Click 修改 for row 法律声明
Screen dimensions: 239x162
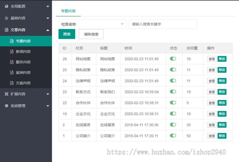222,81
